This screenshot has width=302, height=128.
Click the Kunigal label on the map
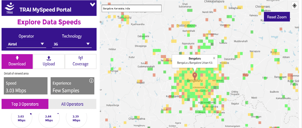[x=114, y=71]
